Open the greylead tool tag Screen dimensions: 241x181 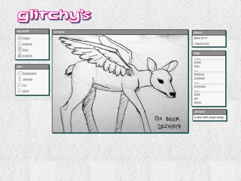(x=199, y=78)
